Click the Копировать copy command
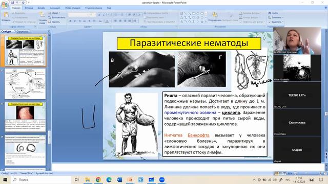 [x=20, y=17]
